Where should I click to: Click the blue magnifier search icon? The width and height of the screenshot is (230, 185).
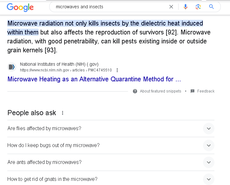point(211,7)
